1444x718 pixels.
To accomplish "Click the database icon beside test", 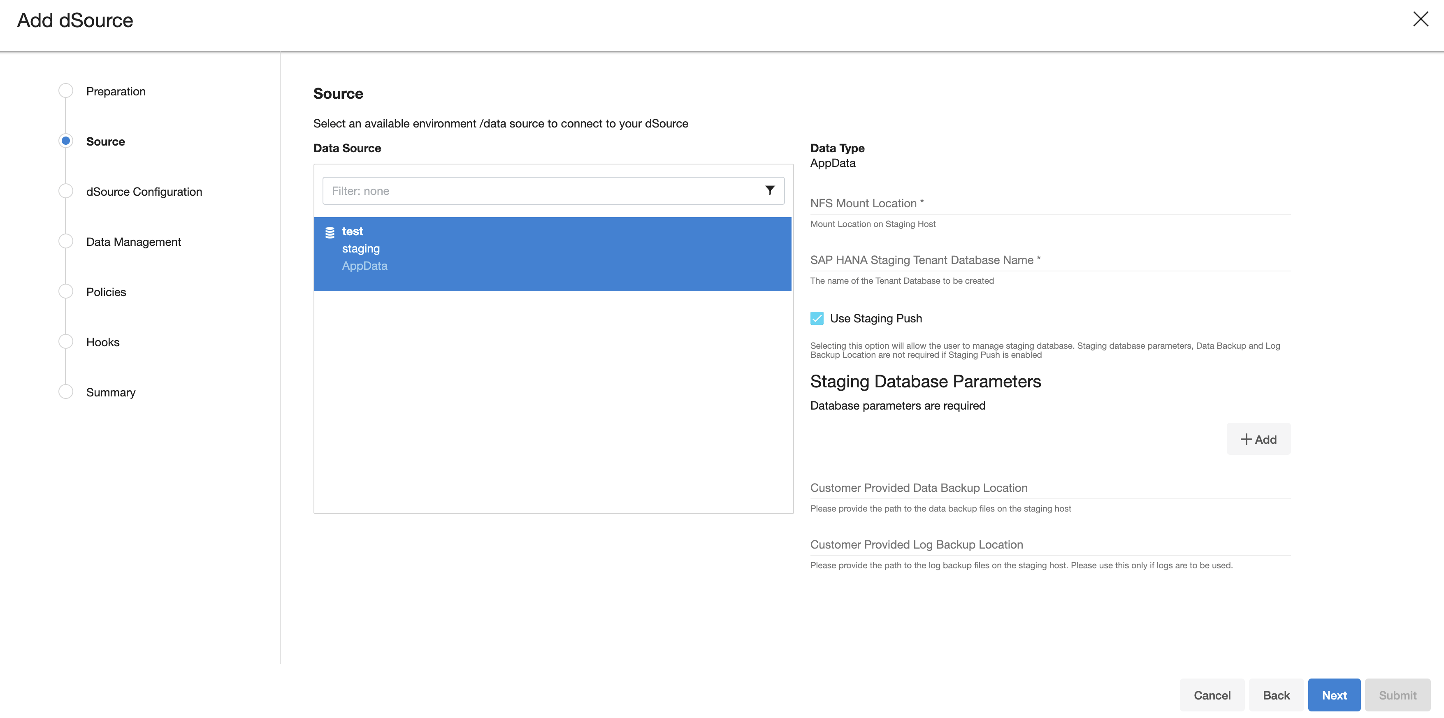I will [x=330, y=232].
